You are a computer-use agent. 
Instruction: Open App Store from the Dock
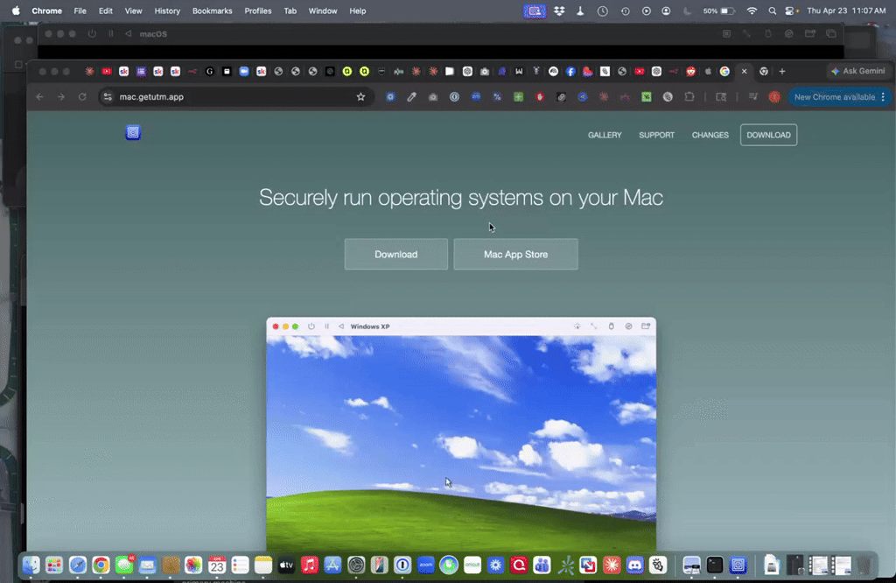point(332,565)
